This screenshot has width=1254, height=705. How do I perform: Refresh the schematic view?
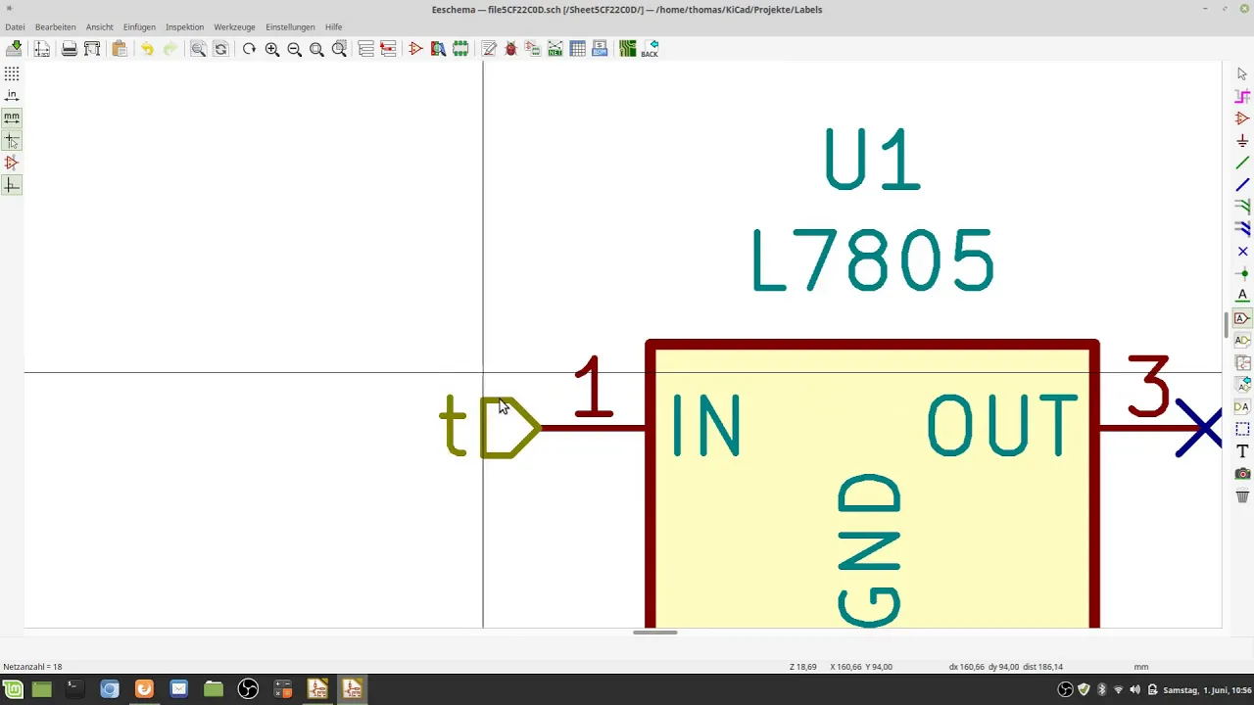[249, 49]
